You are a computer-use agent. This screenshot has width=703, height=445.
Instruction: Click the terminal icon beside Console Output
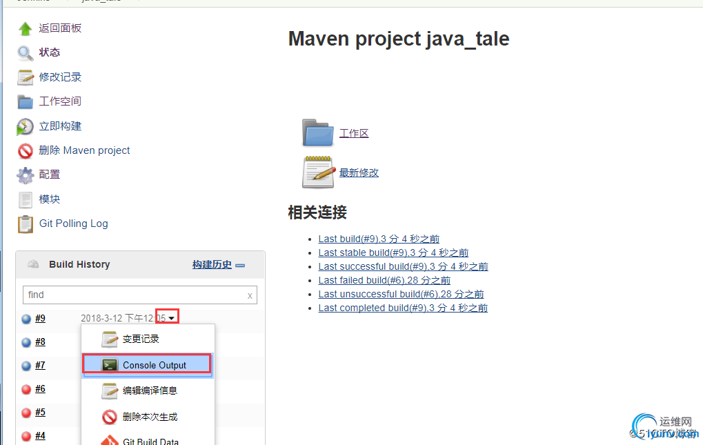coord(110,365)
